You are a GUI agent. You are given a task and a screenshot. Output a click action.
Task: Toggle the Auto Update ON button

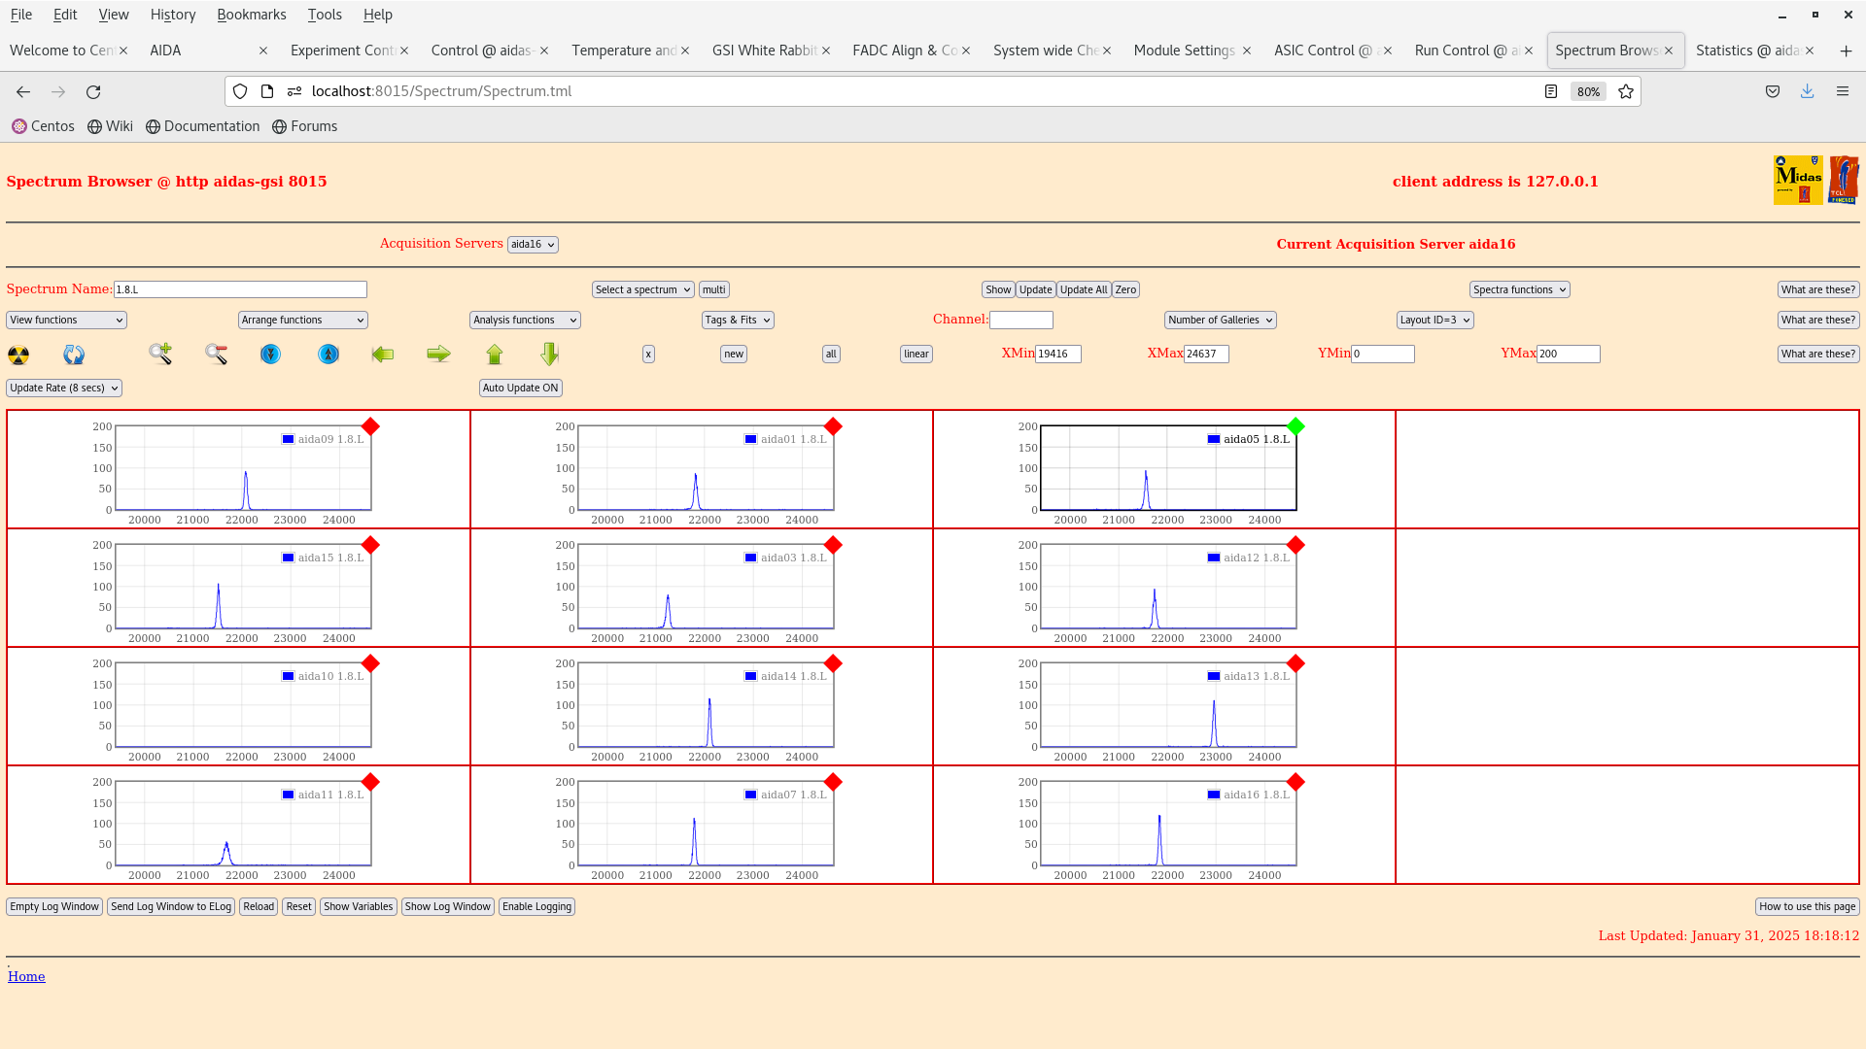click(x=520, y=388)
